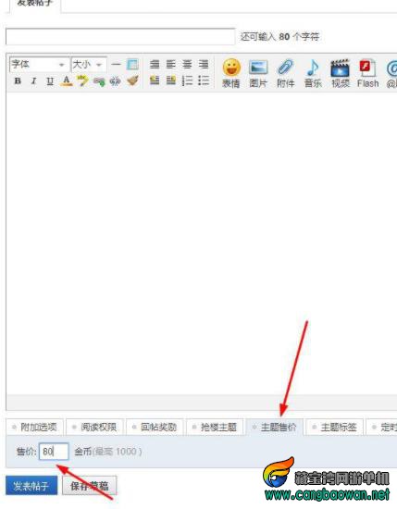Clear formatting with the eraser brush icon
This screenshot has height=509, width=397.
pyautogui.click(x=132, y=81)
